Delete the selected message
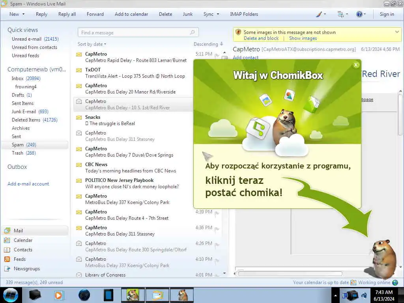Screen dimensions: 404x303 165,14
